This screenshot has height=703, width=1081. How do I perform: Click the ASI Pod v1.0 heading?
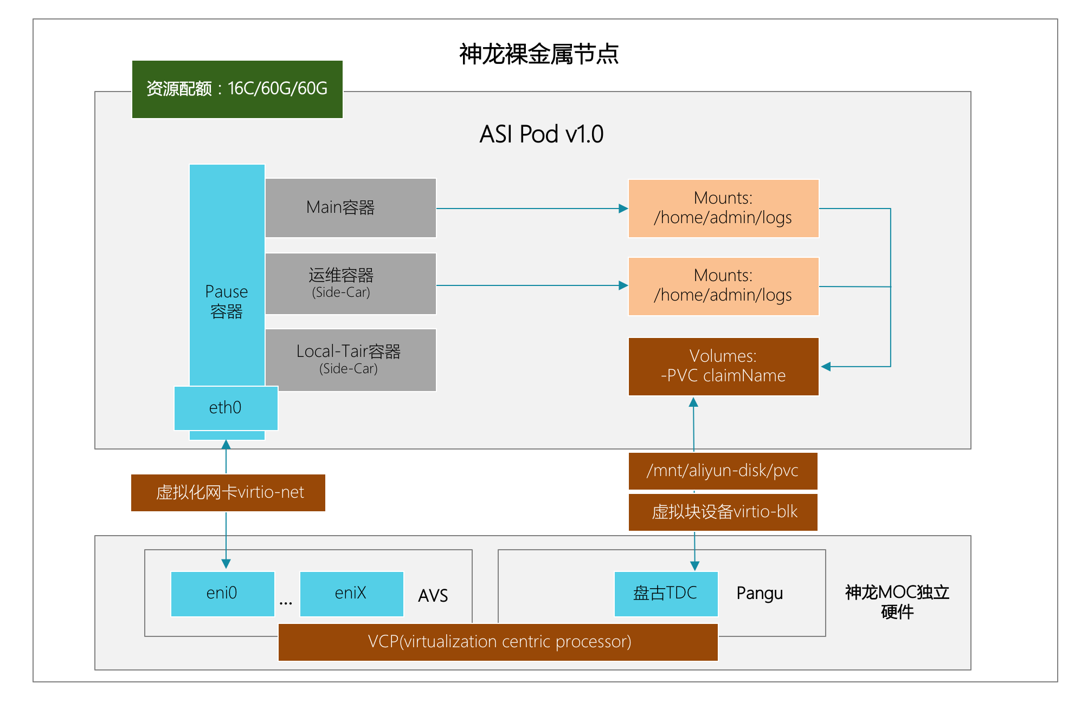pos(541,134)
